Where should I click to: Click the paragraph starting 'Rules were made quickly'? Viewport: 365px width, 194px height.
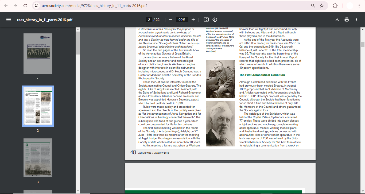169,115
